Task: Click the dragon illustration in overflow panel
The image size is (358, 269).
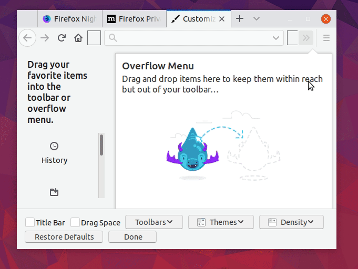Action: tap(192, 150)
